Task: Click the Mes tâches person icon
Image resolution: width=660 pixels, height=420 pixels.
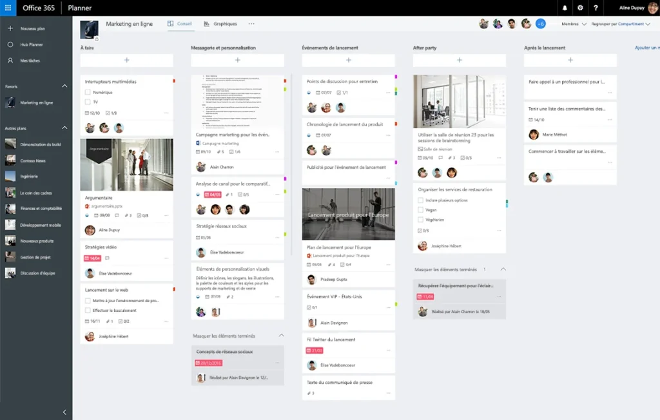Action: tap(10, 61)
